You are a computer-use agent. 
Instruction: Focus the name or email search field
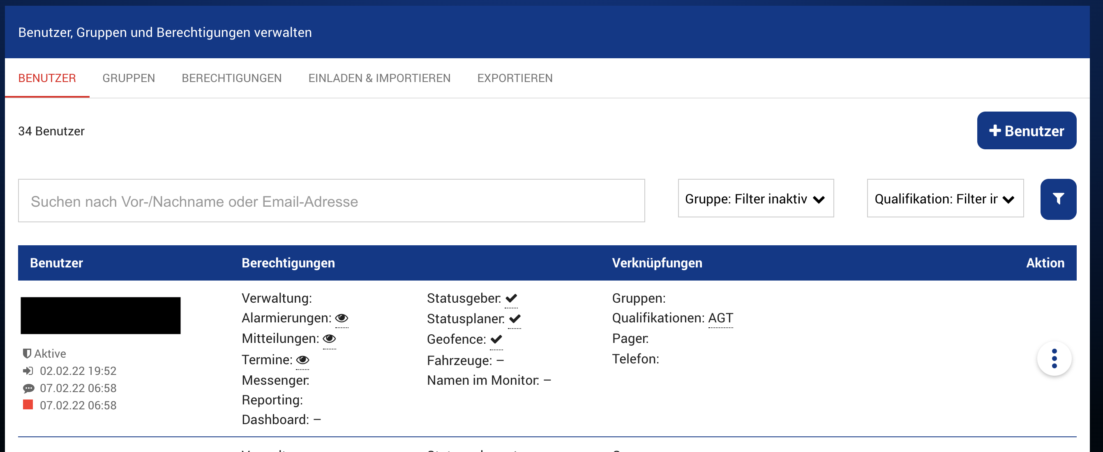[331, 201]
